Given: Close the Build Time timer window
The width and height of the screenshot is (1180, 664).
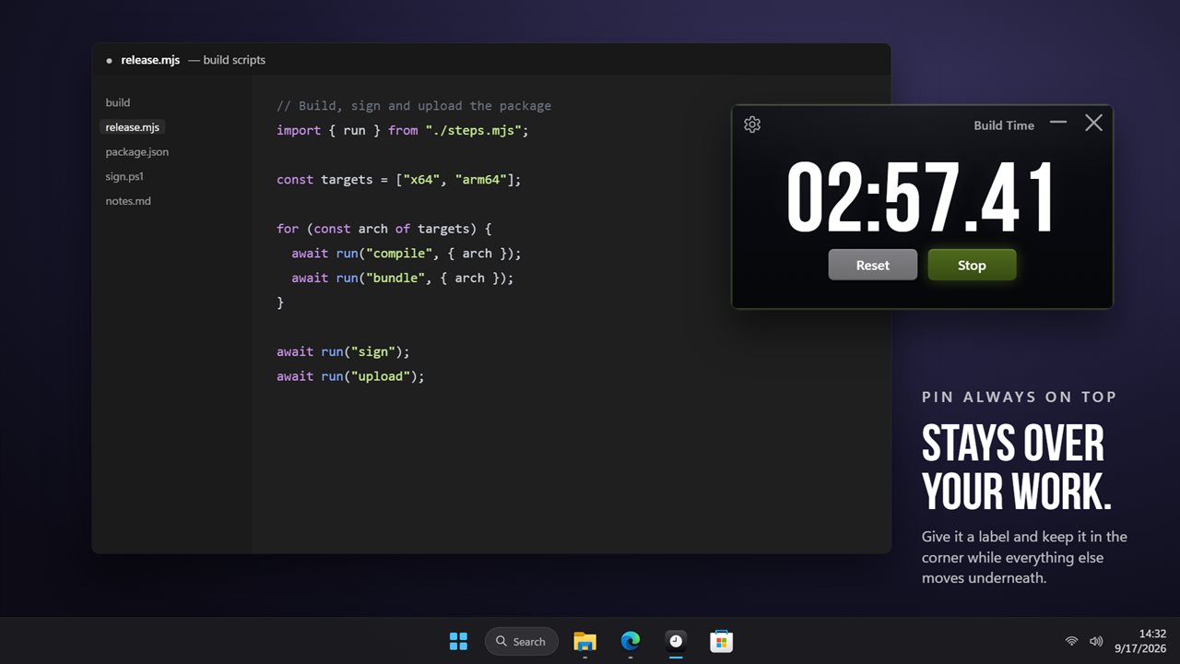Looking at the screenshot, I should (1093, 123).
